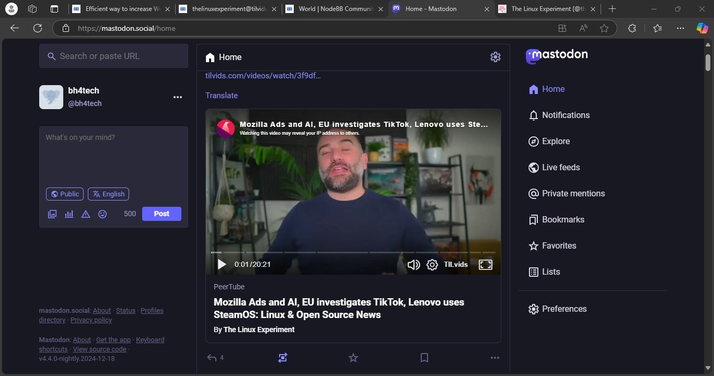Viewport: 714px width, 376px height.
Task: Open Lists page
Action: [x=544, y=272]
